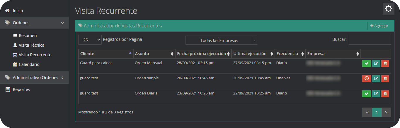Click the Administrativo Ordenes tag icon
Screen dimensions: 400x128
coord(8,78)
